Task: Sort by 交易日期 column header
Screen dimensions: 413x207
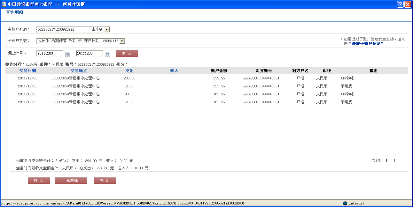Action: coord(27,71)
